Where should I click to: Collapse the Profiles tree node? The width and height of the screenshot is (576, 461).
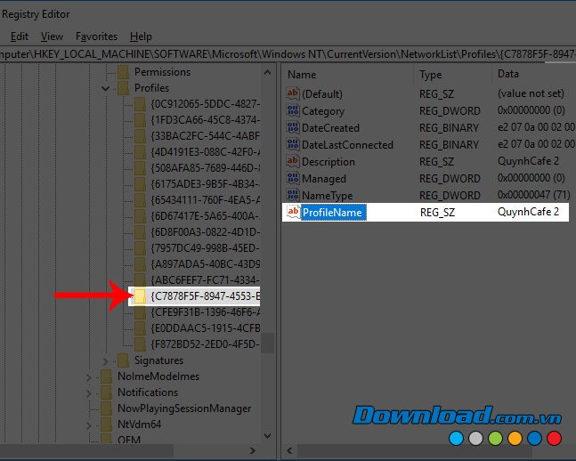tap(107, 89)
